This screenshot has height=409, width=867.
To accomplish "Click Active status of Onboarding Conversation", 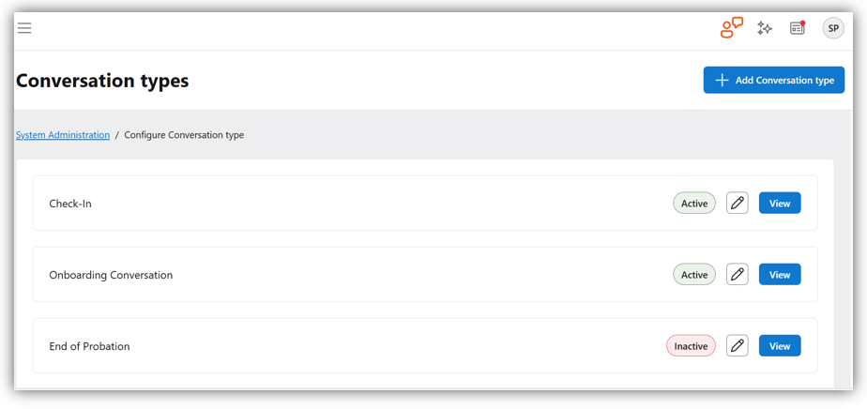I will tap(694, 275).
